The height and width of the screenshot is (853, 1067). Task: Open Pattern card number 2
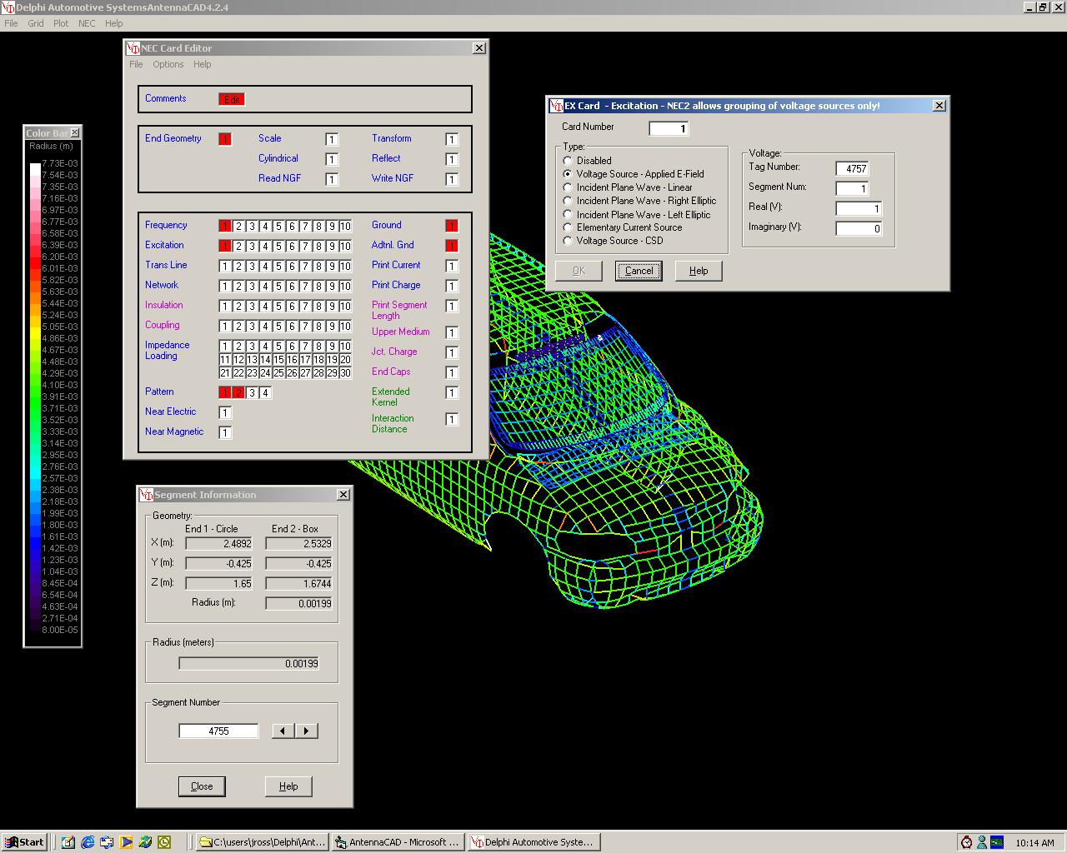tap(238, 392)
